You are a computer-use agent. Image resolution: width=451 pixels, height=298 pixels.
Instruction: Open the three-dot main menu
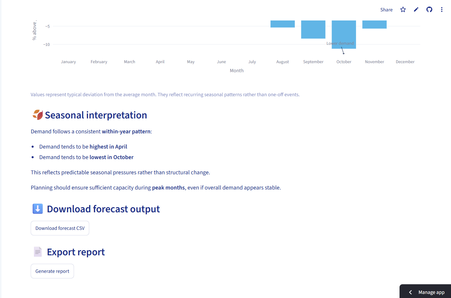coord(442,10)
